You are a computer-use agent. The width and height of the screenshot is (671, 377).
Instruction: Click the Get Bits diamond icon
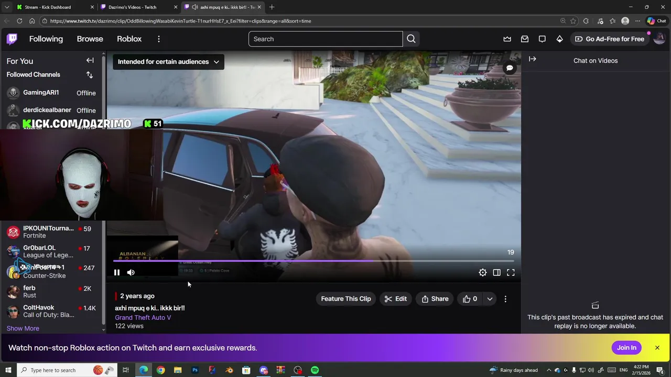pyautogui.click(x=559, y=39)
